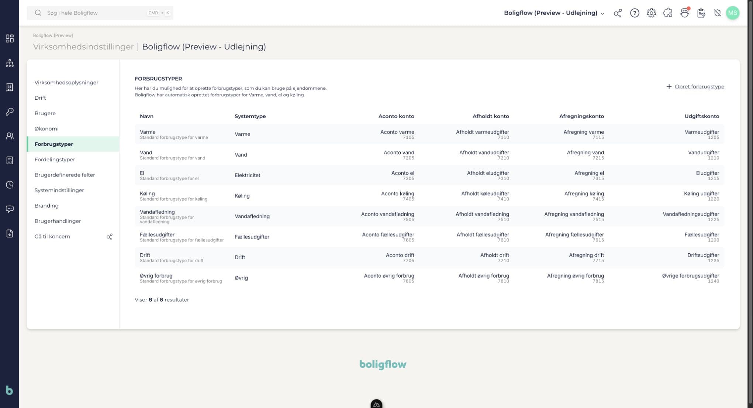Screen dimensions: 753x408
Task: Open the key icon in sidebar
Action: (10, 112)
